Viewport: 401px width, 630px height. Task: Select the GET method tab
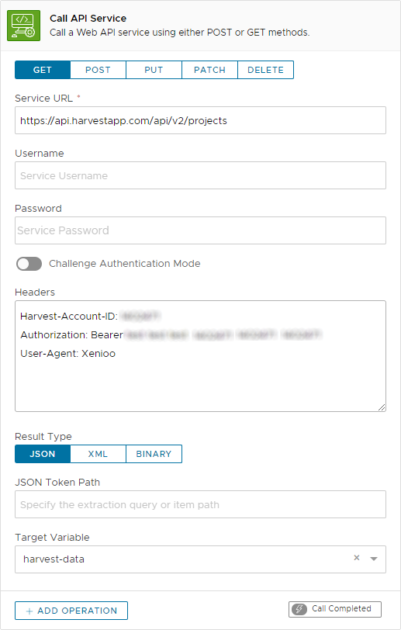[x=43, y=70]
